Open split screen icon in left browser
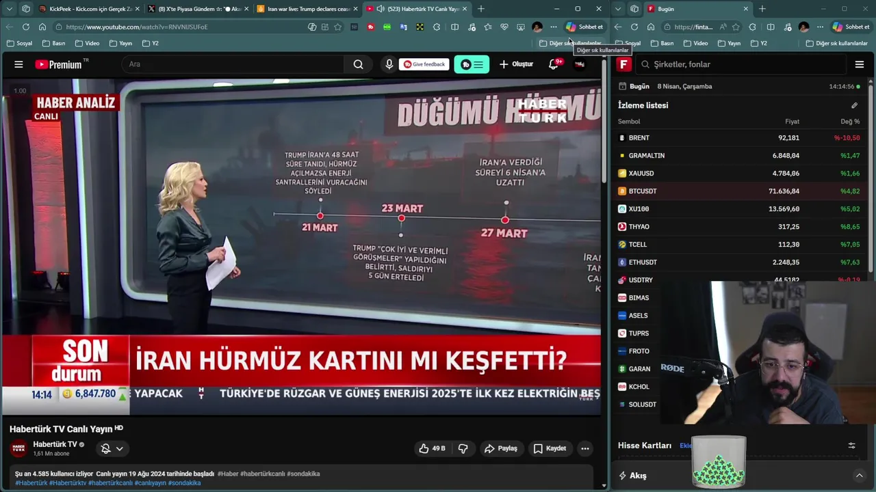Screen dimensions: 876x492 pyautogui.click(x=454, y=27)
